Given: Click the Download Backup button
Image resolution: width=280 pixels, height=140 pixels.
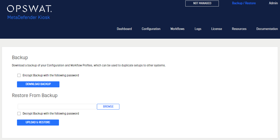Looking at the screenshot, I should click(38, 84).
